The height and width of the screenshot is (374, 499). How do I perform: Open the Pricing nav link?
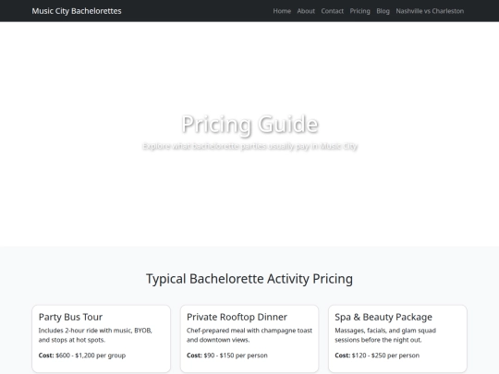coord(360,11)
